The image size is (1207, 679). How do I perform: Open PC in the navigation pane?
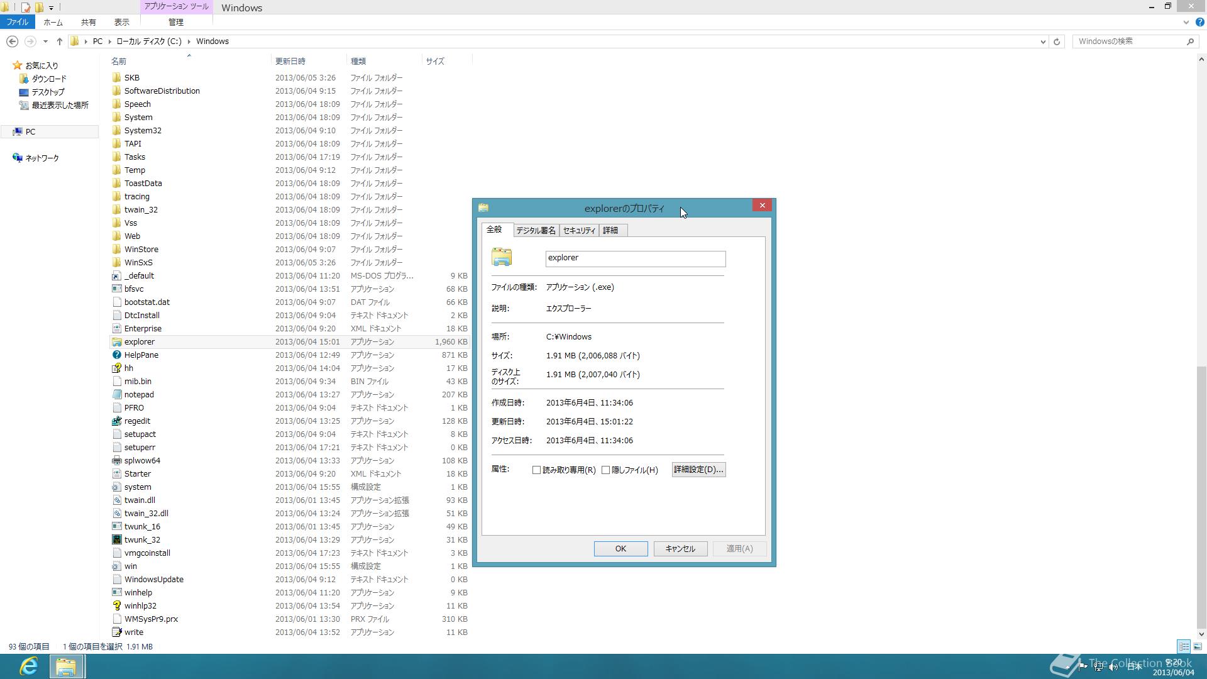[30, 132]
